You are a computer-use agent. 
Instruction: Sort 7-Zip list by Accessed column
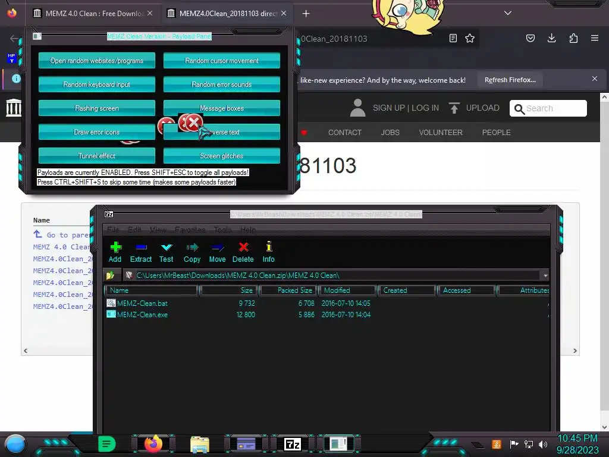(466, 290)
